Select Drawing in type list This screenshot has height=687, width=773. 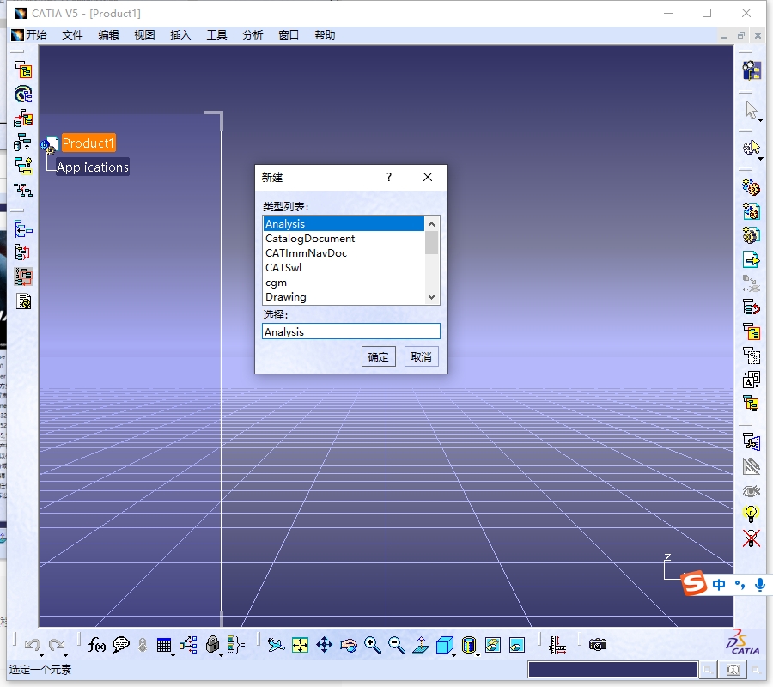344,297
